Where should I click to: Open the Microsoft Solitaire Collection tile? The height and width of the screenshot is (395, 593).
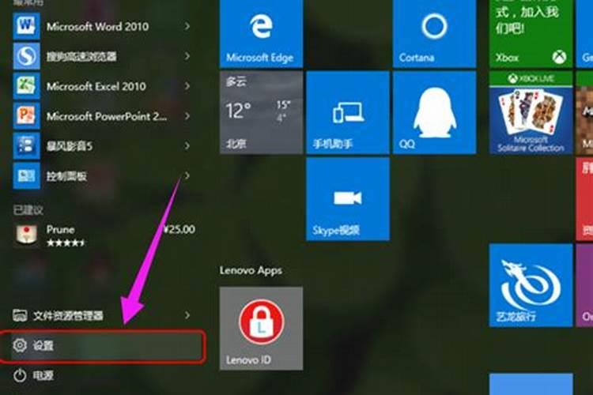531,112
